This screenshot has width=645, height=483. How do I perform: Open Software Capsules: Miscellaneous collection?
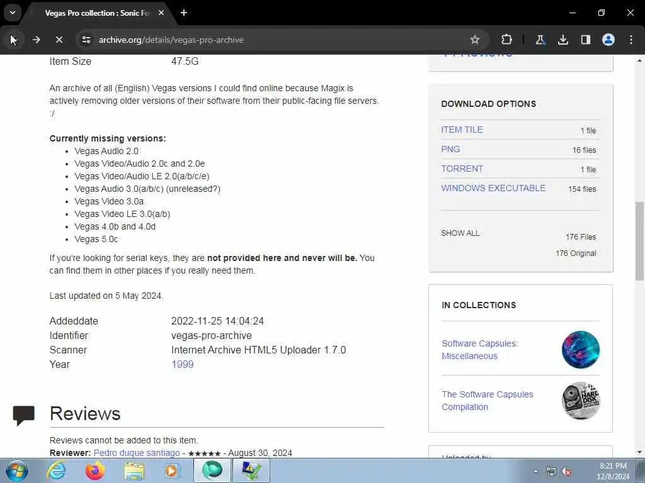(479, 350)
